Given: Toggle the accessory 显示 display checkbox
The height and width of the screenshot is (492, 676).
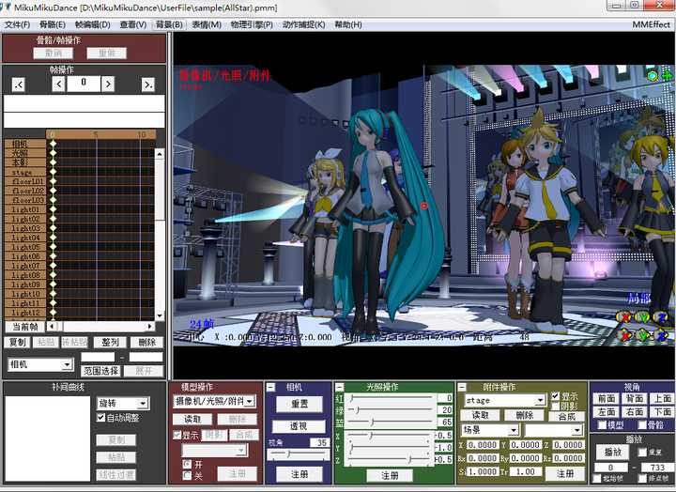Looking at the screenshot, I should (555, 396).
